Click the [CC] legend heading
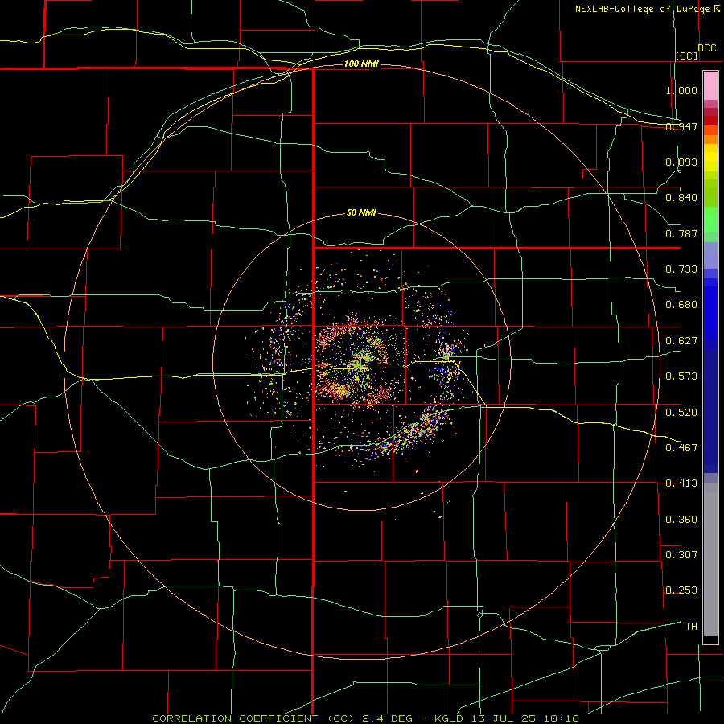 (x=687, y=56)
